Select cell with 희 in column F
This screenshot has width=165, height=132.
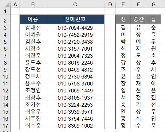(x=138, y=119)
